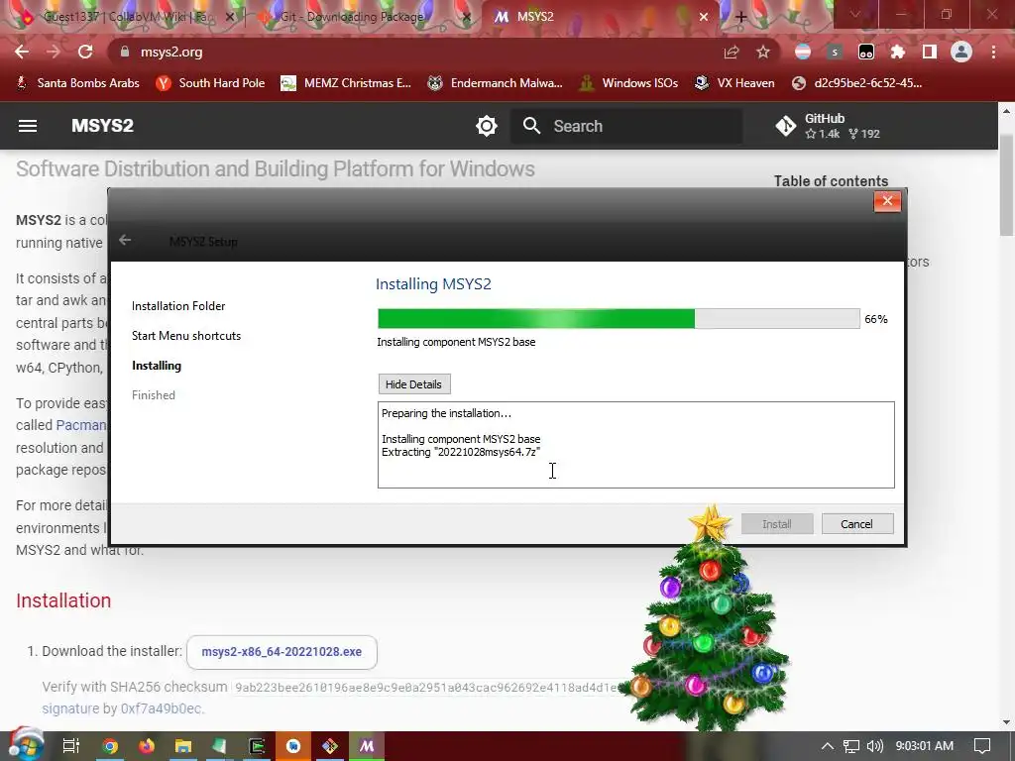The width and height of the screenshot is (1015, 761).
Task: Click inside the installation details log box
Action: tap(635, 445)
